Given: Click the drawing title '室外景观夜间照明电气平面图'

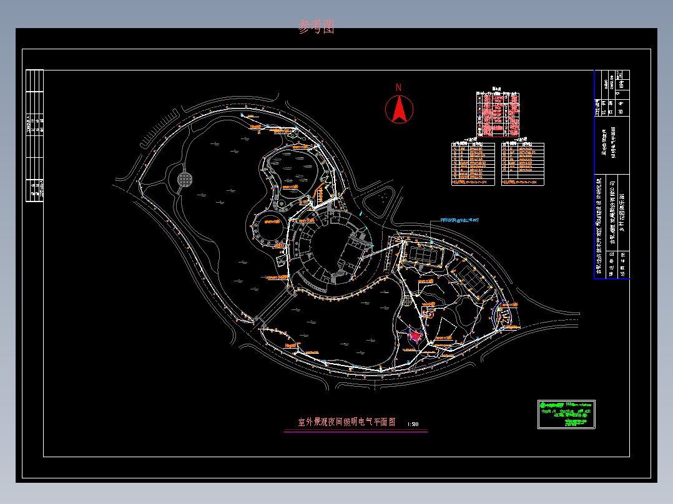Looking at the screenshot, I should pos(347,422).
